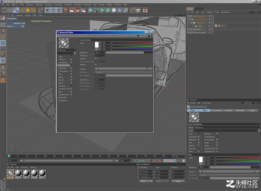Toggle Specular checkbox in Material Editor
Image resolution: width=261 pixels, height=191 pixels.
click(x=72, y=86)
